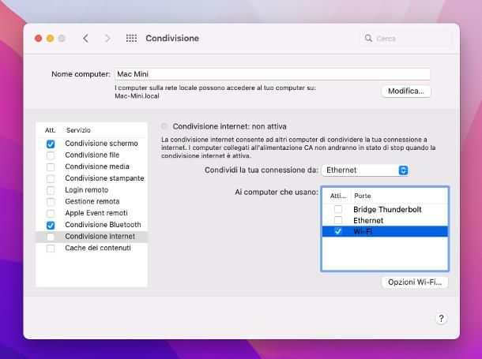Enable Condivisione stampante checkbox
Viewport: 482px width, 359px height.
pos(51,179)
